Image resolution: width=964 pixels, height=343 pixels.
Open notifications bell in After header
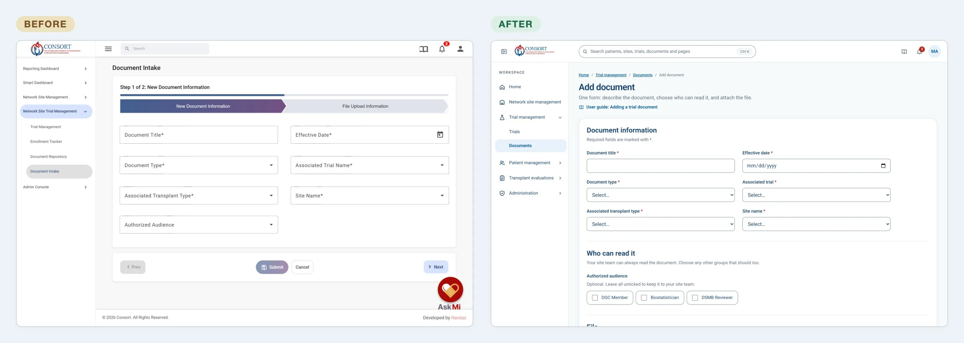tap(919, 51)
